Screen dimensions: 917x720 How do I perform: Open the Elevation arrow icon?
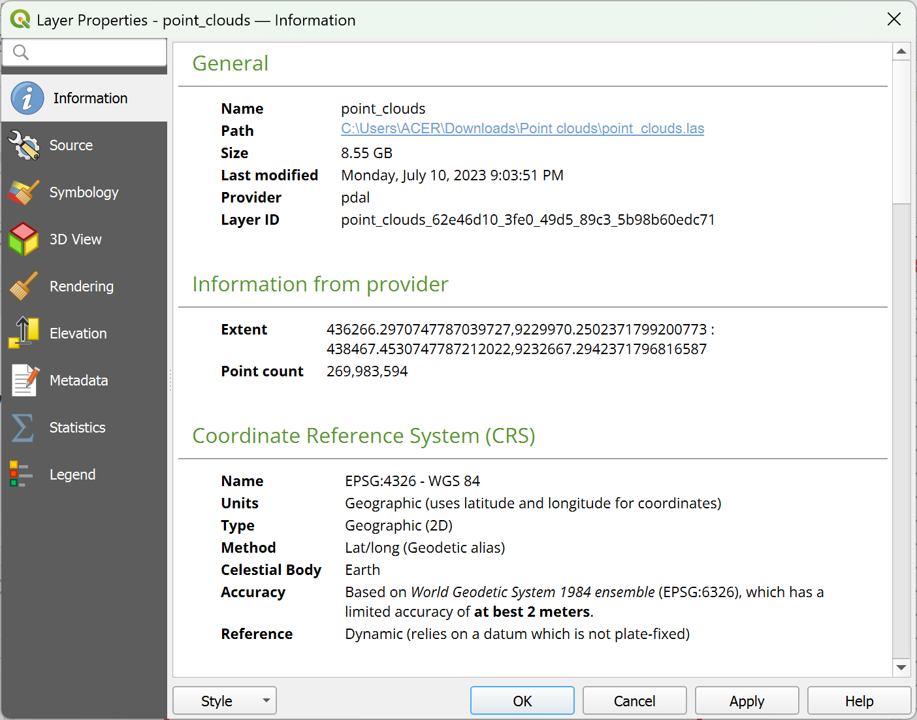pyautogui.click(x=24, y=333)
